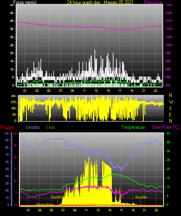
Task: Click hour '09' under the bottom chart
Action: pyautogui.click(x=75, y=210)
